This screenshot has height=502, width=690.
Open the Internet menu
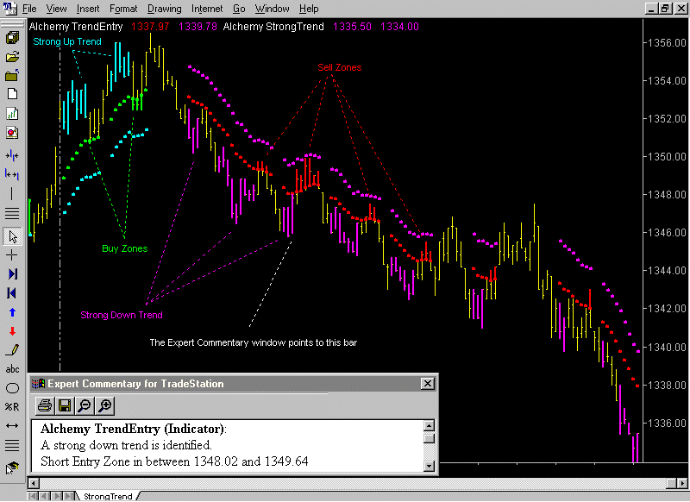(207, 9)
